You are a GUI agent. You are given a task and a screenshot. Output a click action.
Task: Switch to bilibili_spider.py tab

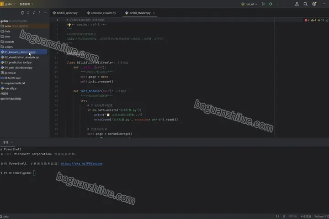coord(65,13)
